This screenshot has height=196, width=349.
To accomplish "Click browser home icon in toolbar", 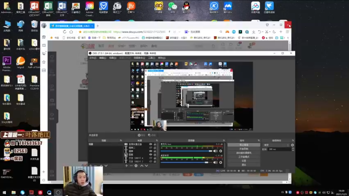I will tap(71, 32).
